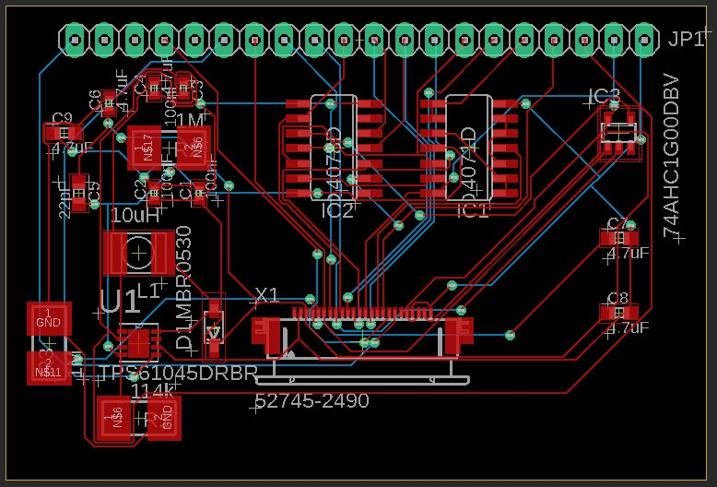Click the C7 capacitor label

pyautogui.click(x=617, y=224)
